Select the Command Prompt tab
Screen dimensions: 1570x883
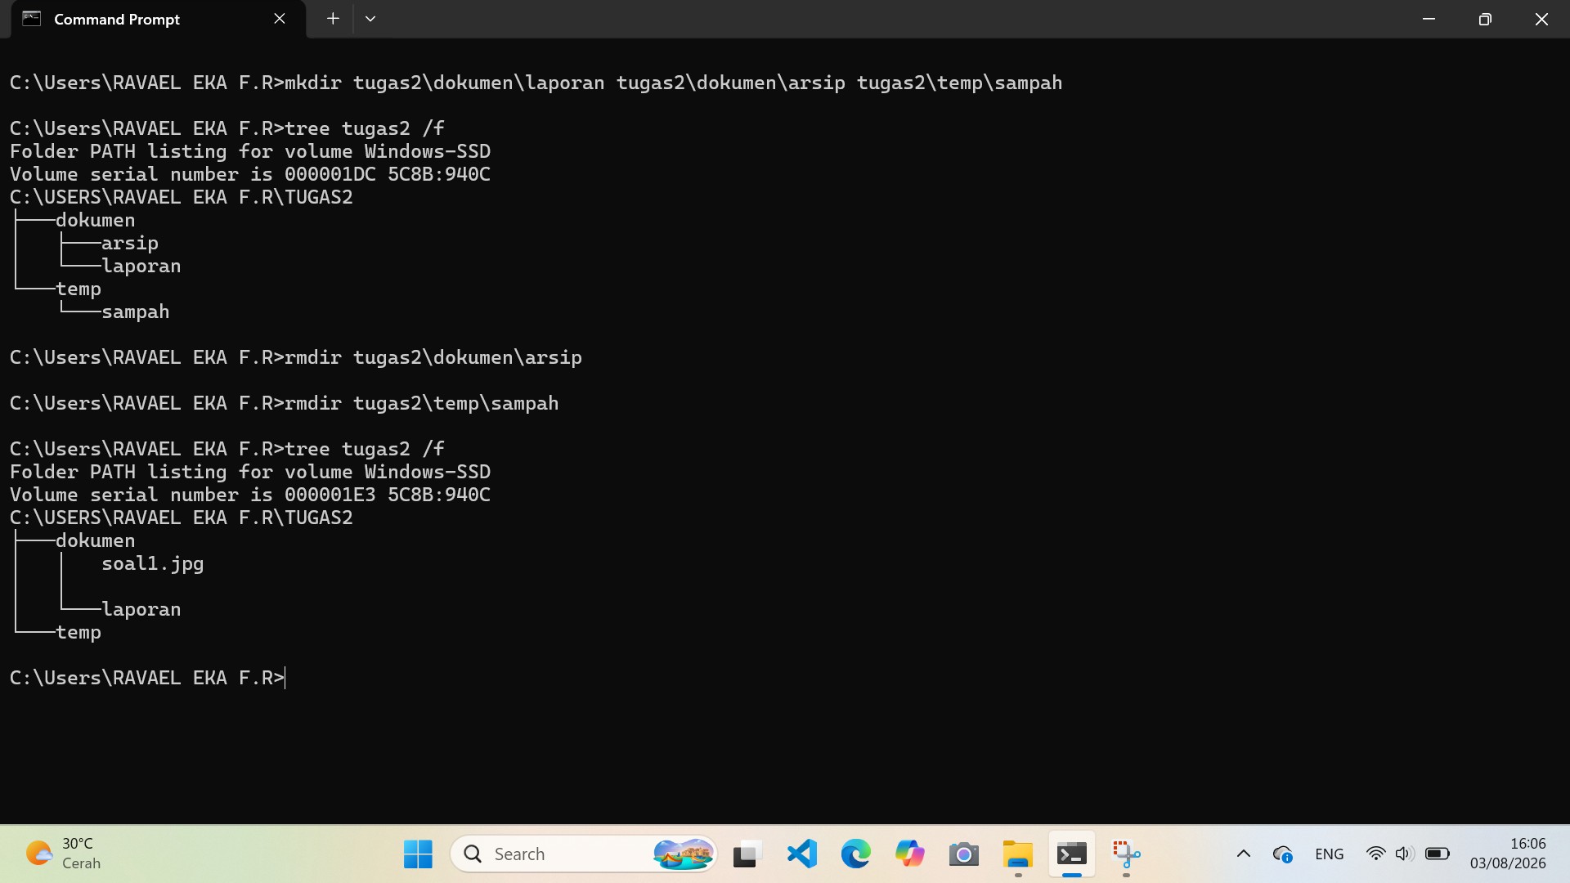159,19
